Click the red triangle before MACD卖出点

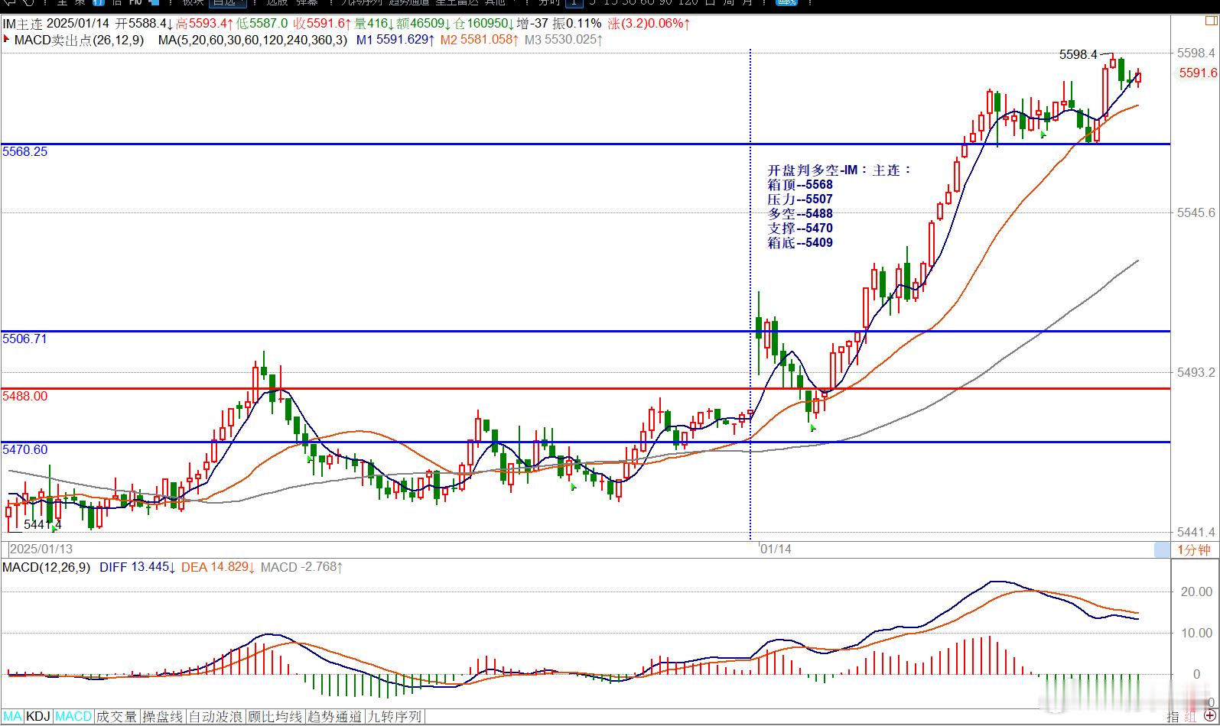7,39
